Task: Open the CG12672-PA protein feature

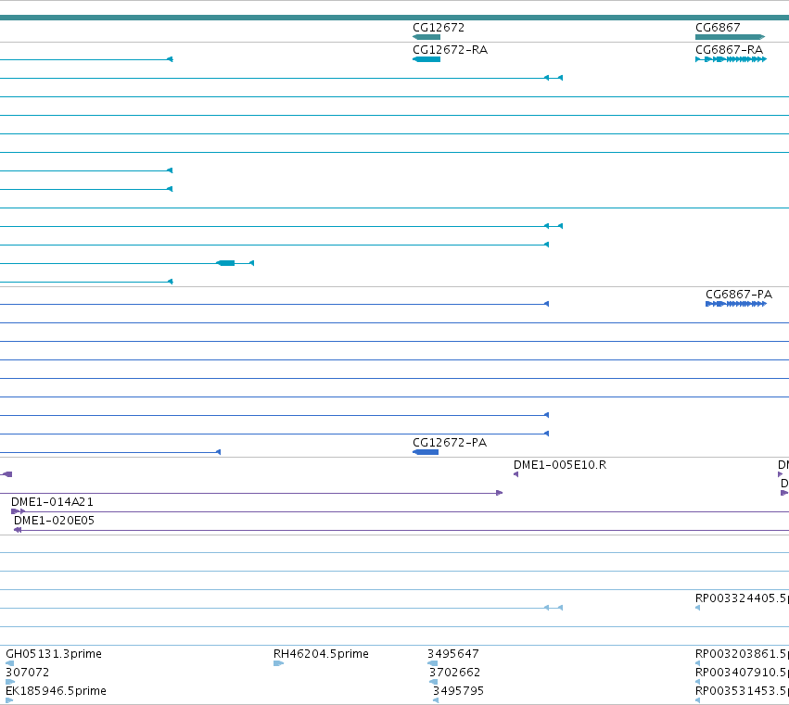Action: coord(426,452)
